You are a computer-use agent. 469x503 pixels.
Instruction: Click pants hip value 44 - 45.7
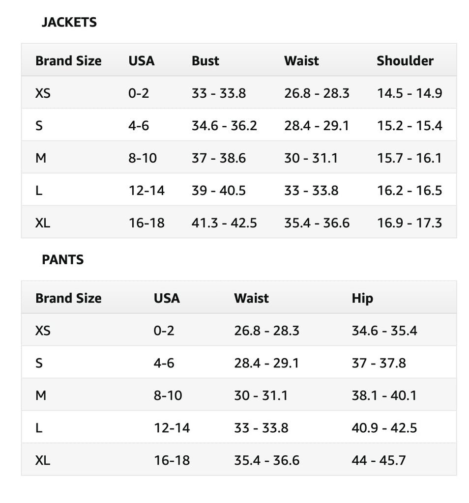(379, 460)
